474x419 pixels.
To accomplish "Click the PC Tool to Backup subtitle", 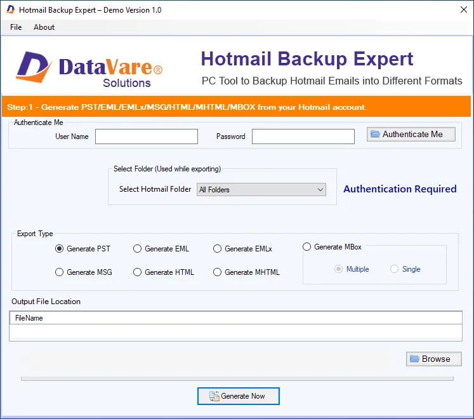I will coord(332,81).
